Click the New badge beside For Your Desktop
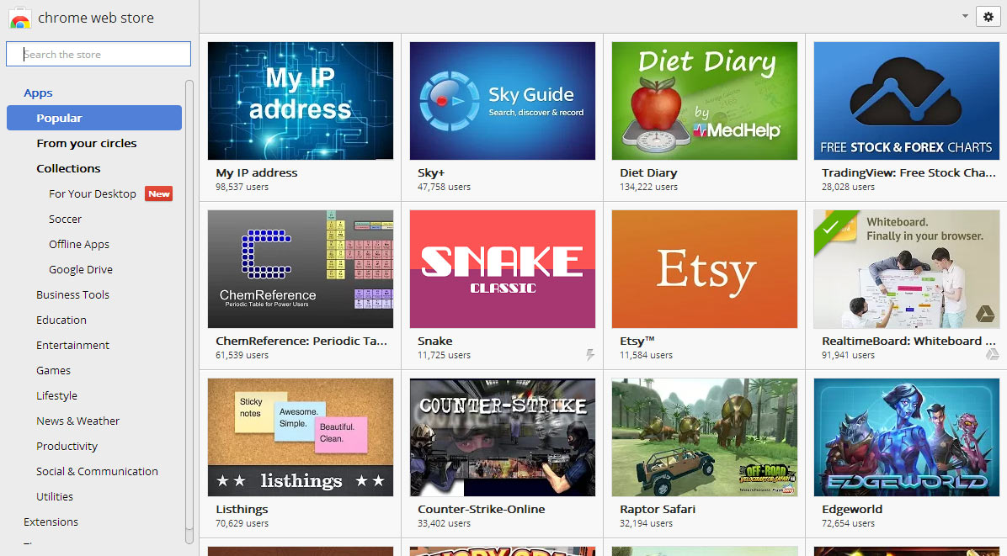The width and height of the screenshot is (1007, 556). click(x=158, y=193)
